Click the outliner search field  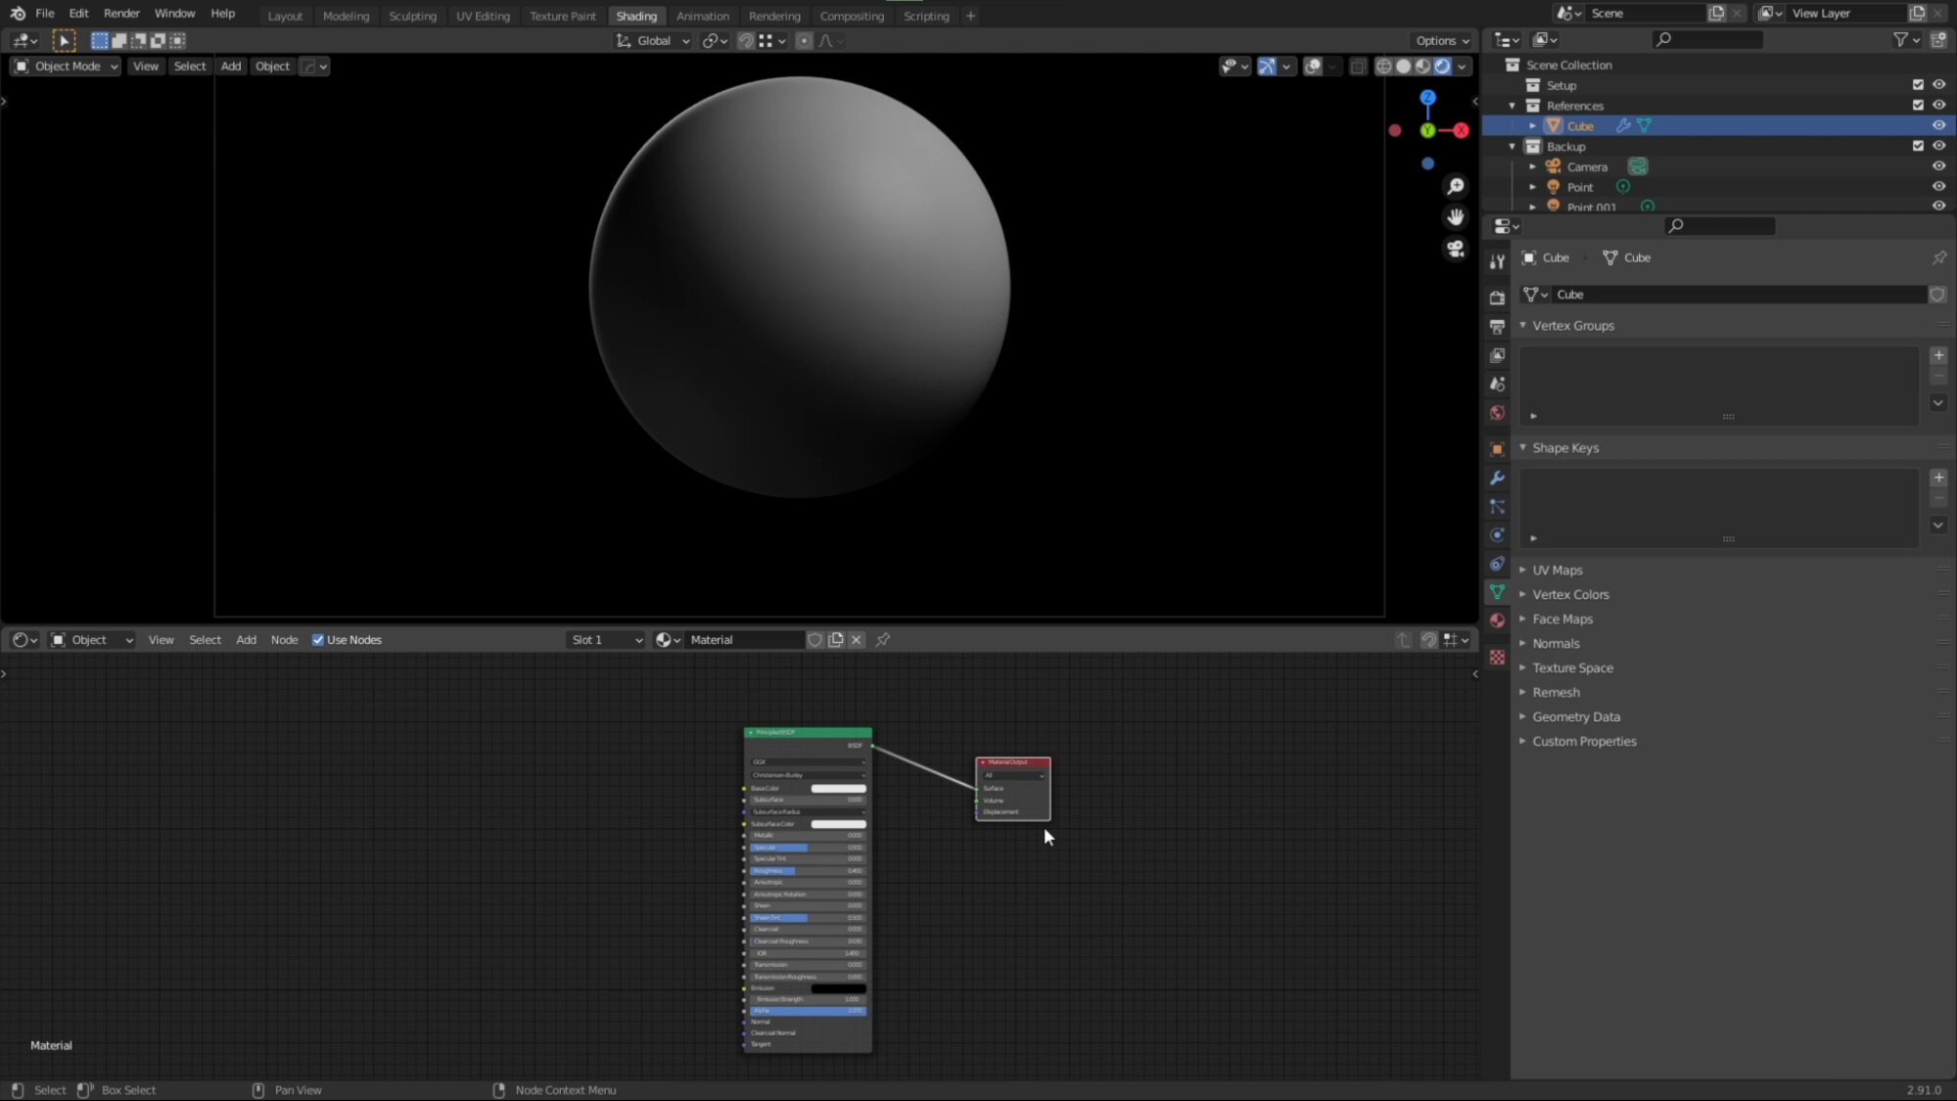tap(1706, 39)
